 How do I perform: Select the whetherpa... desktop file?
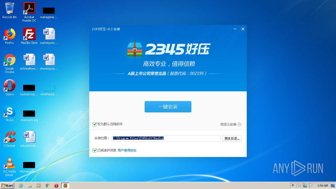[x=49, y=90]
